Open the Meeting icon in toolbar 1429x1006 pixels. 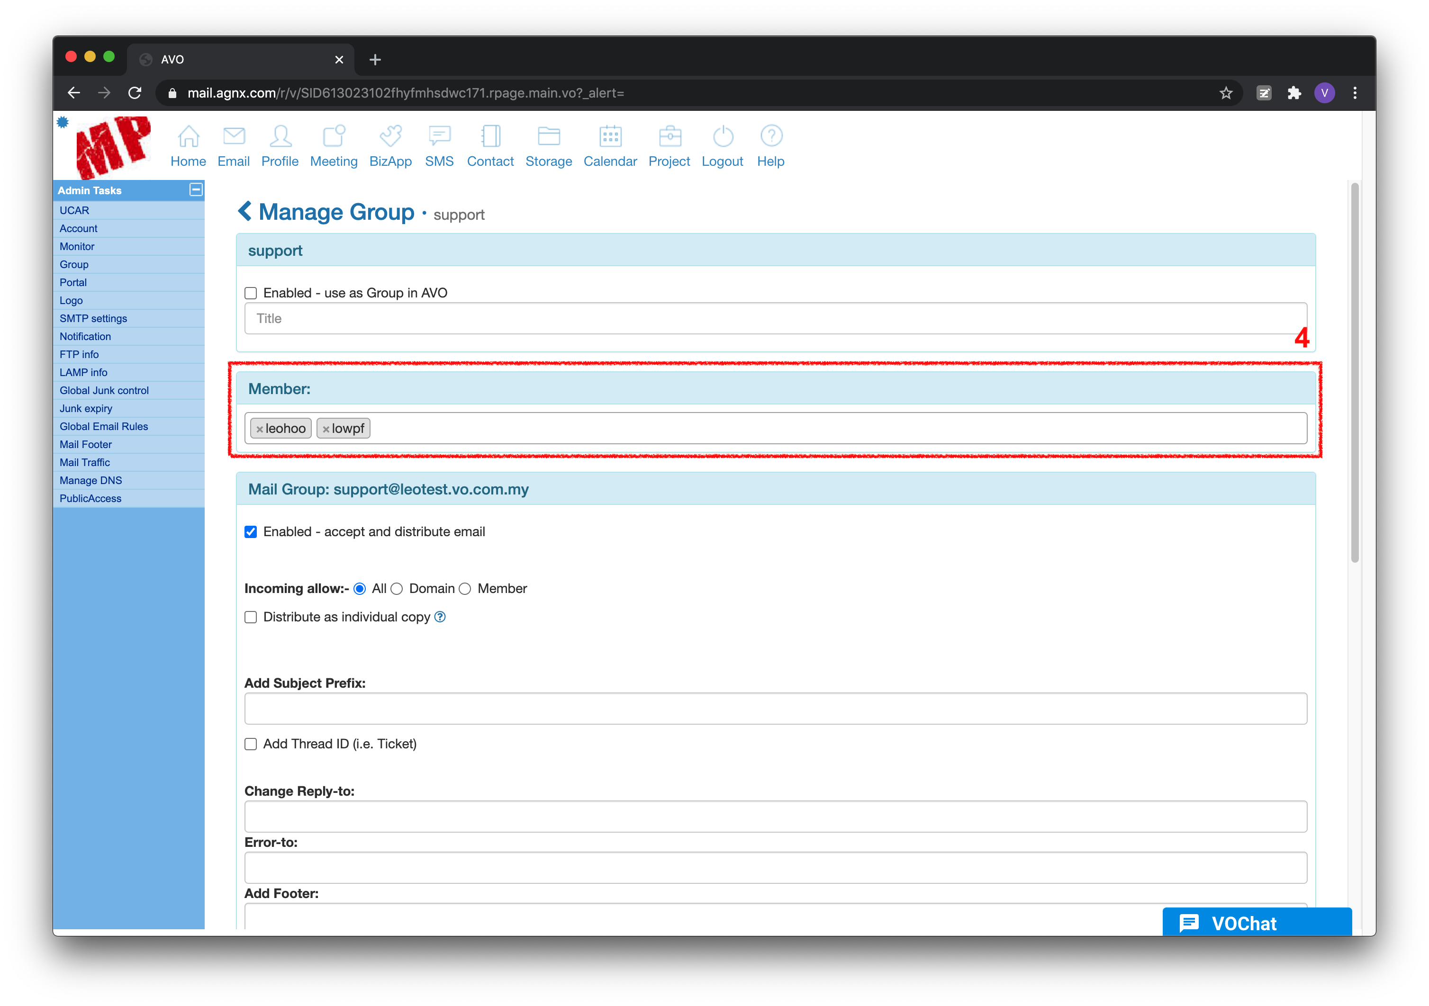click(x=334, y=136)
